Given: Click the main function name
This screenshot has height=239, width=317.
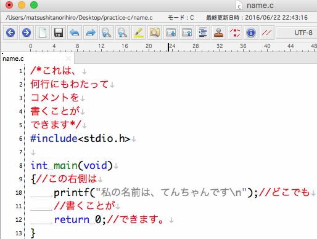Looking at the screenshot, I should (66, 165).
